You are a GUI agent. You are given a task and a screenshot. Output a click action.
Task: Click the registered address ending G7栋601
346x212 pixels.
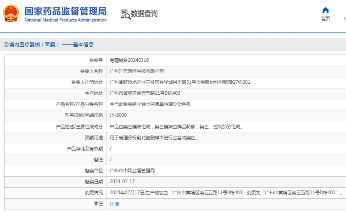pos(180,82)
